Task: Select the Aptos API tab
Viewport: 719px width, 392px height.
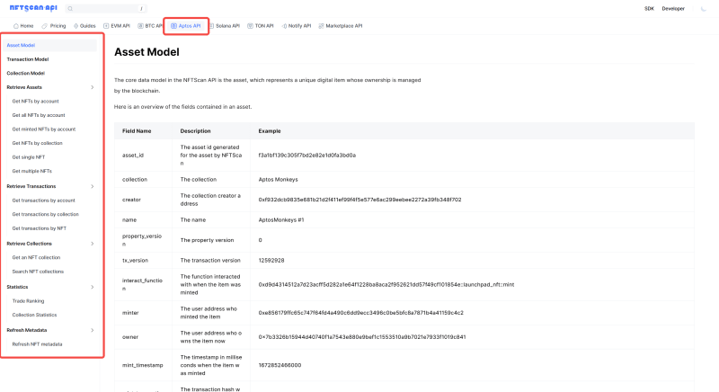Action: coord(186,26)
